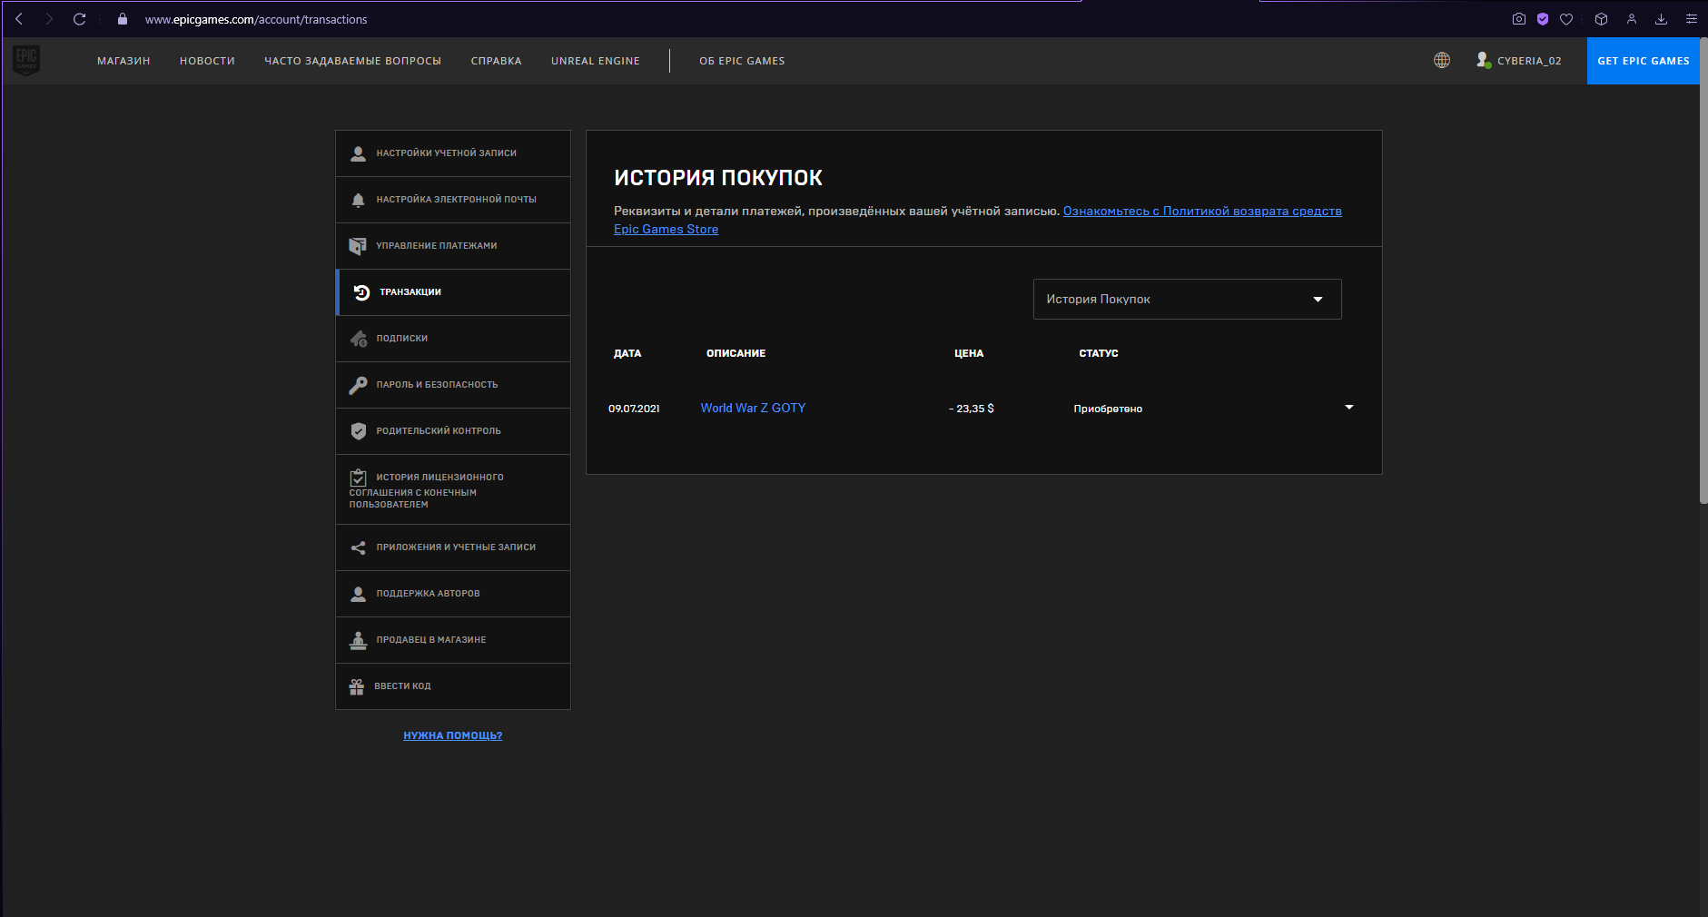Click the ОПИСАНИЕ column header

coord(736,353)
